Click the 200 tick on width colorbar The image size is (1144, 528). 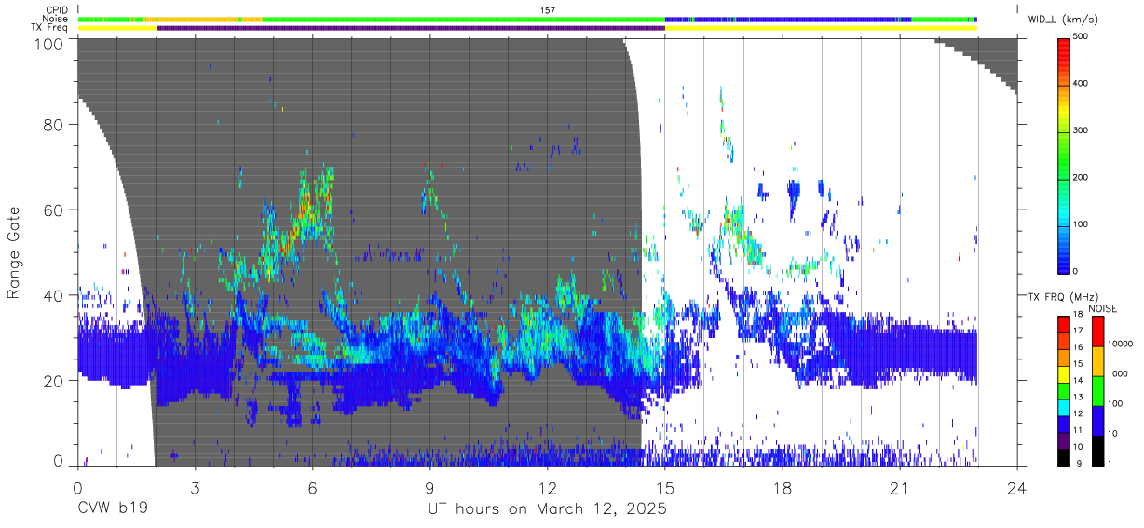[1082, 178]
